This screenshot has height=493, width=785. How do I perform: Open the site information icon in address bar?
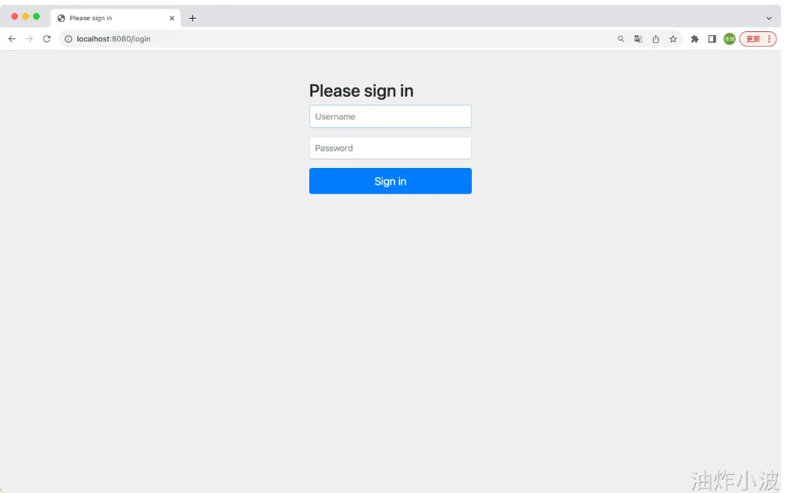coord(68,39)
